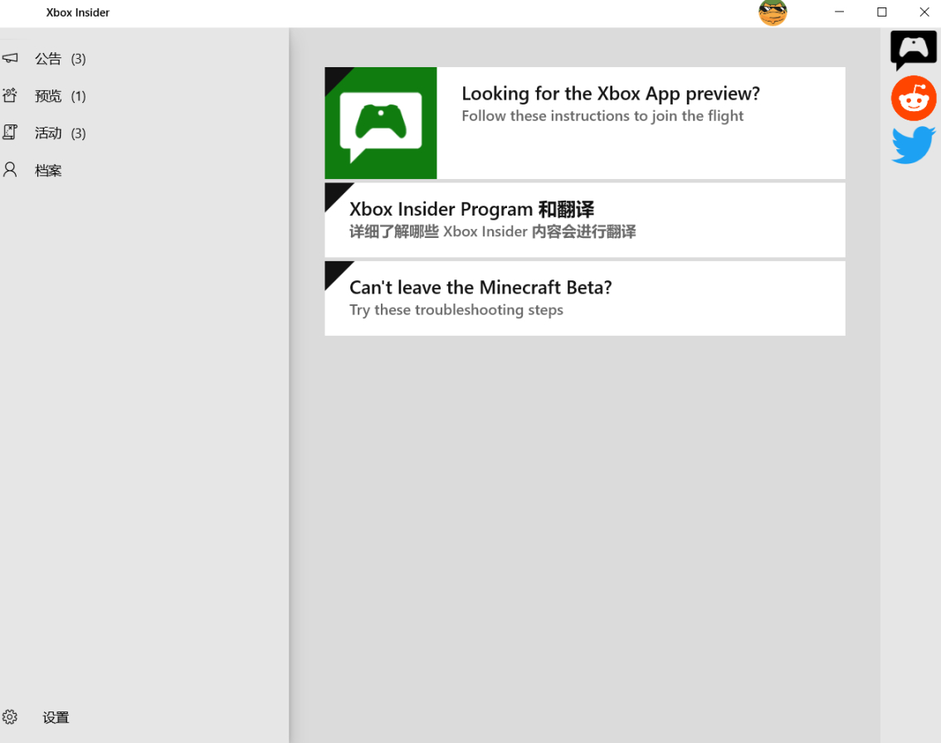Open the Twitter bird icon
This screenshot has width=941, height=743.
tap(914, 144)
